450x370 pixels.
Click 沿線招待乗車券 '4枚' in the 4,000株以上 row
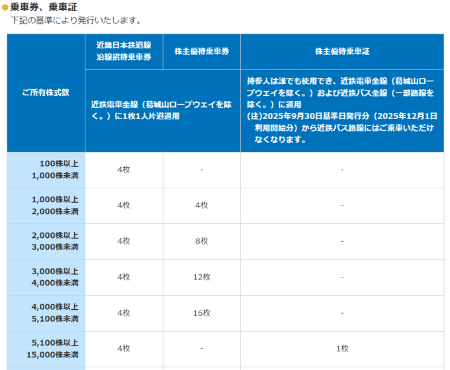124,313
